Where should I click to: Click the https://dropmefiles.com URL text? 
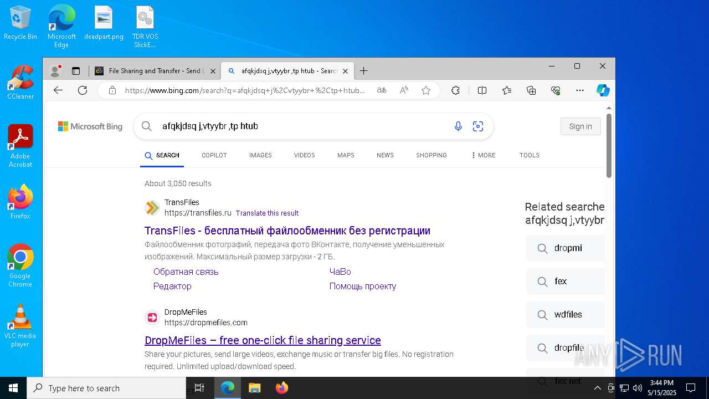(x=206, y=323)
